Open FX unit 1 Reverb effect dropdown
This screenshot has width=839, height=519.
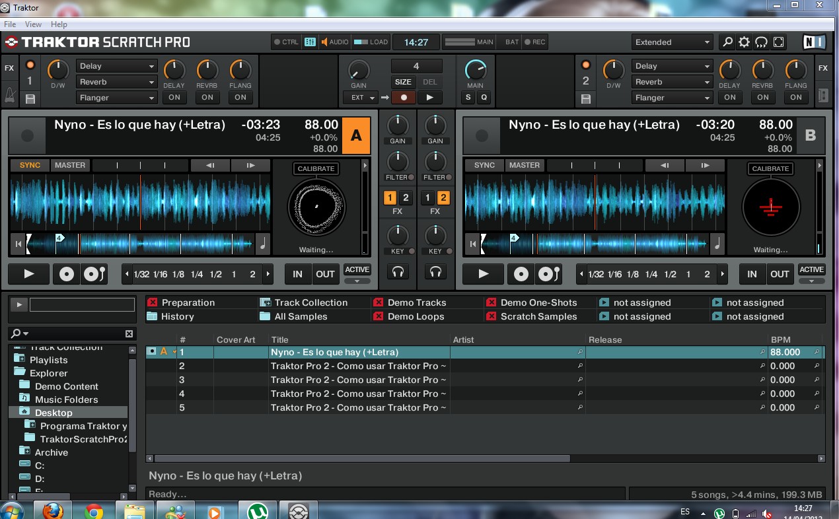pos(117,82)
